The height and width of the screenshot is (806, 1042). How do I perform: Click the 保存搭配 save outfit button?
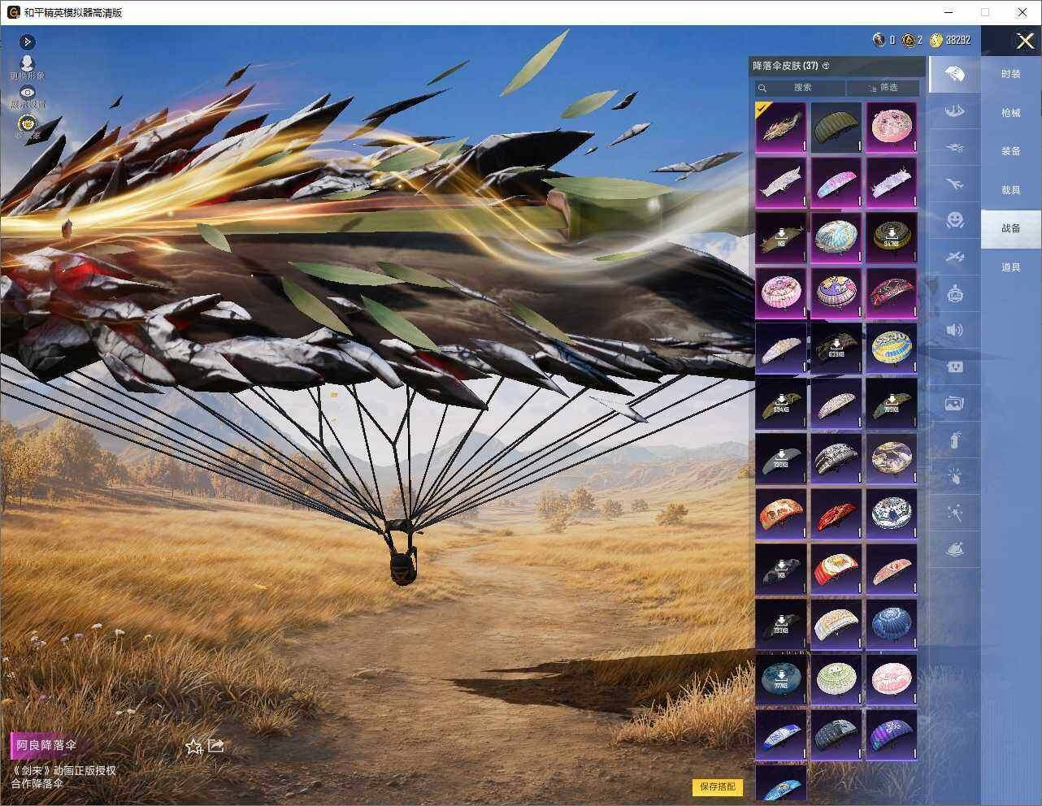click(x=718, y=786)
